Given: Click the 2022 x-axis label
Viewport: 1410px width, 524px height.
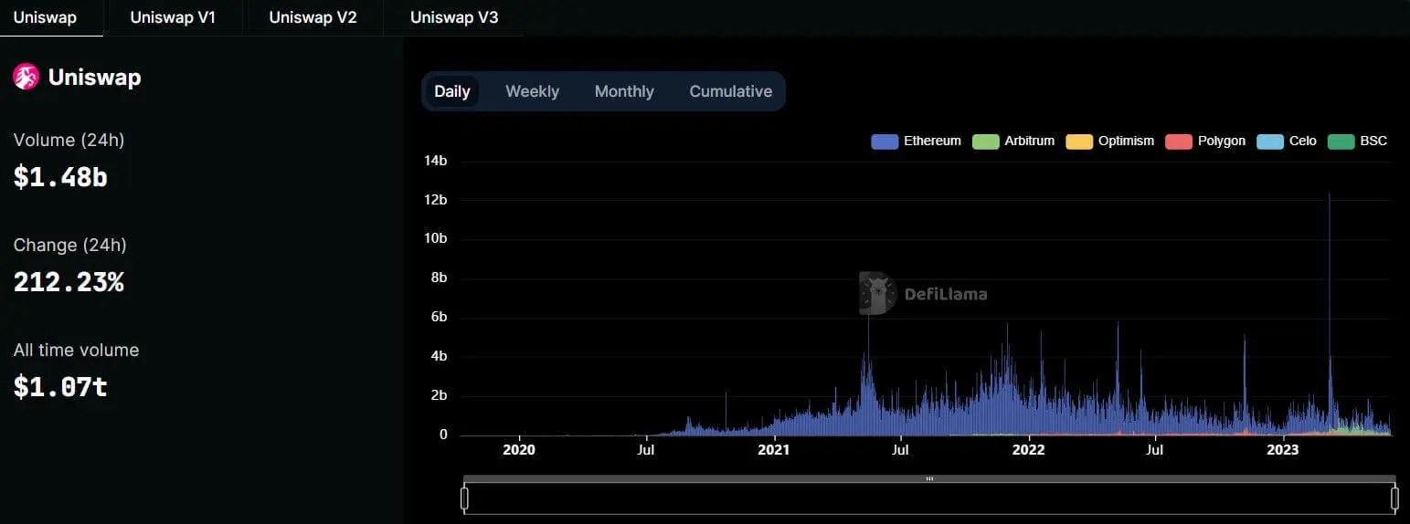Looking at the screenshot, I should (1028, 449).
